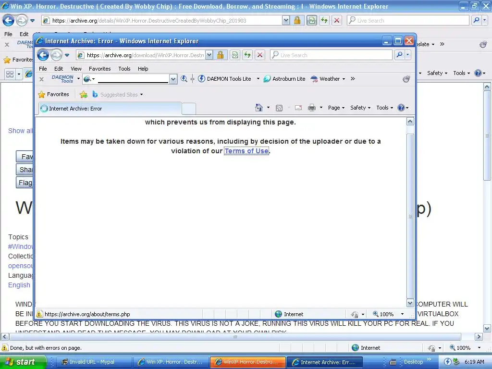Select the Internet Archive: Error tab
492x369 pixels.
[110, 109]
